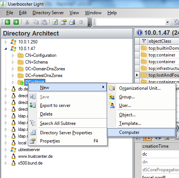Open the New submenu in context menu
Viewport: 179px width, 178px height.
(x=67, y=87)
